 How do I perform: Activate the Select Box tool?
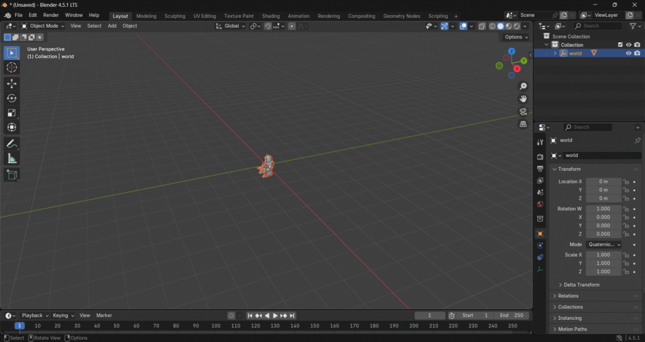[11, 53]
